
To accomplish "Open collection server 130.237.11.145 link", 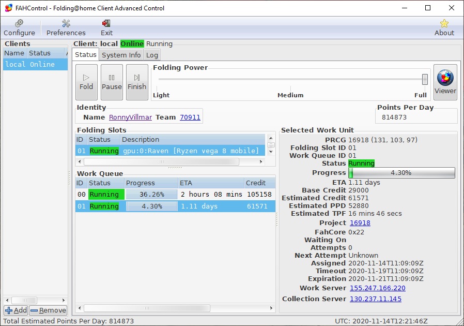I will (376, 299).
